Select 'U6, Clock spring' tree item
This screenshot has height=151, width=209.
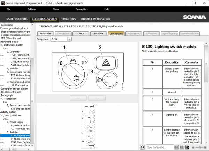19,85
